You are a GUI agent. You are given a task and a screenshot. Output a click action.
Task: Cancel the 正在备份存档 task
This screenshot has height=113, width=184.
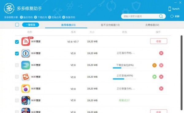click(x=161, y=53)
